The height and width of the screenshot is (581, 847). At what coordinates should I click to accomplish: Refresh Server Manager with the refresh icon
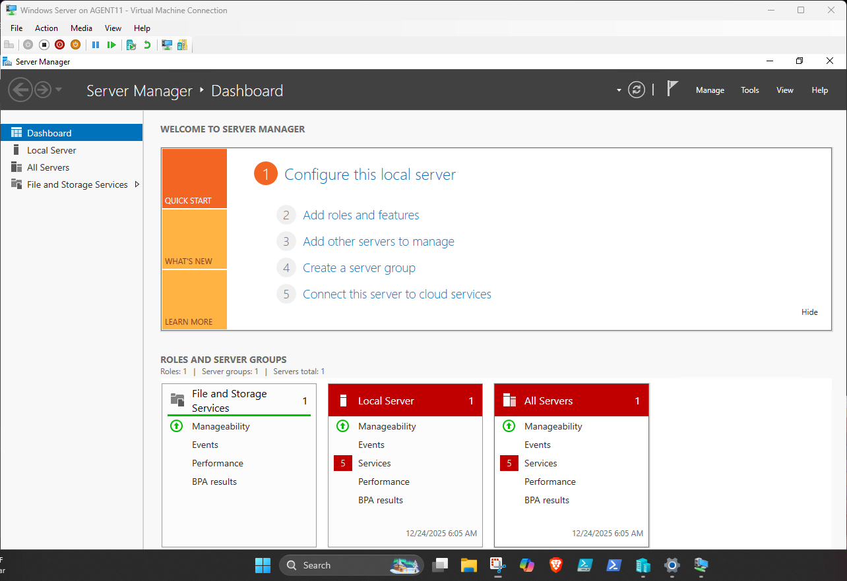click(636, 90)
